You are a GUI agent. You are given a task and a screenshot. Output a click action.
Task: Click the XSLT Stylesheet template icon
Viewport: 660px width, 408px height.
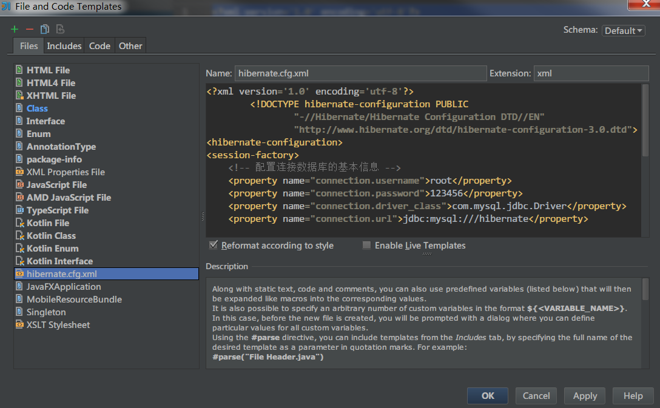click(x=19, y=324)
